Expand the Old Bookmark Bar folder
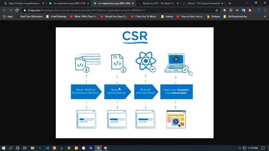This screenshot has height=151, width=269. pos(235,17)
